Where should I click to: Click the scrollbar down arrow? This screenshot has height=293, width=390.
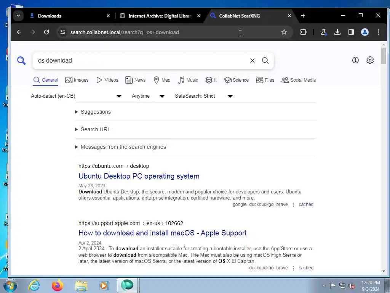[384, 271]
